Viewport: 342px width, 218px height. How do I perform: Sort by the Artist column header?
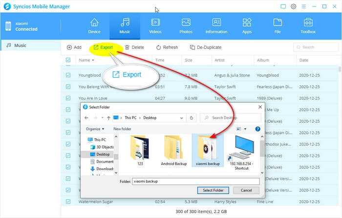[x=219, y=60]
